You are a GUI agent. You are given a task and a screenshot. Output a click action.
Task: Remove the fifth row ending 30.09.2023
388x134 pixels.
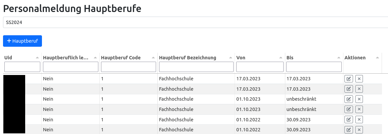click(359, 120)
